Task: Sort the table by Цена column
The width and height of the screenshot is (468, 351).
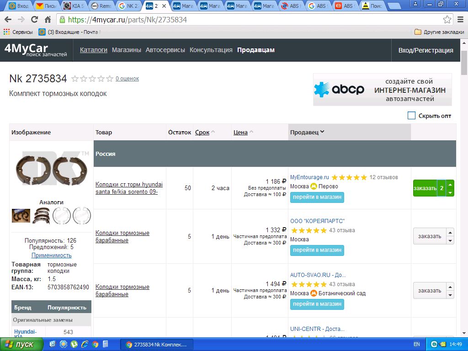Action: click(x=240, y=132)
